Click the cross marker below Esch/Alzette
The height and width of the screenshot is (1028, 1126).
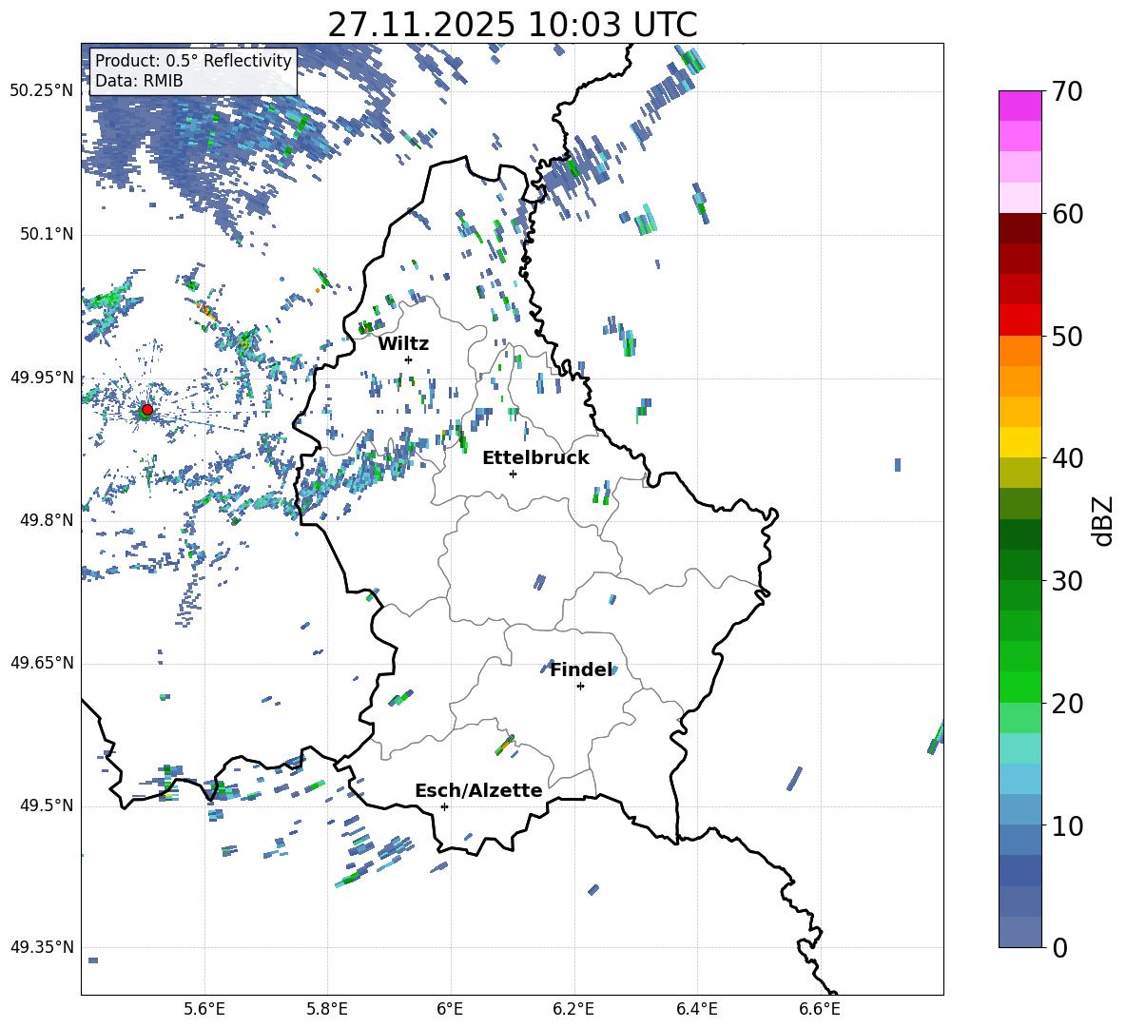(x=444, y=806)
